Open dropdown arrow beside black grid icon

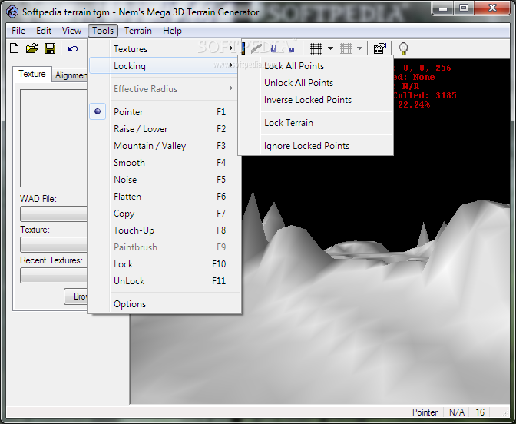tap(330, 48)
